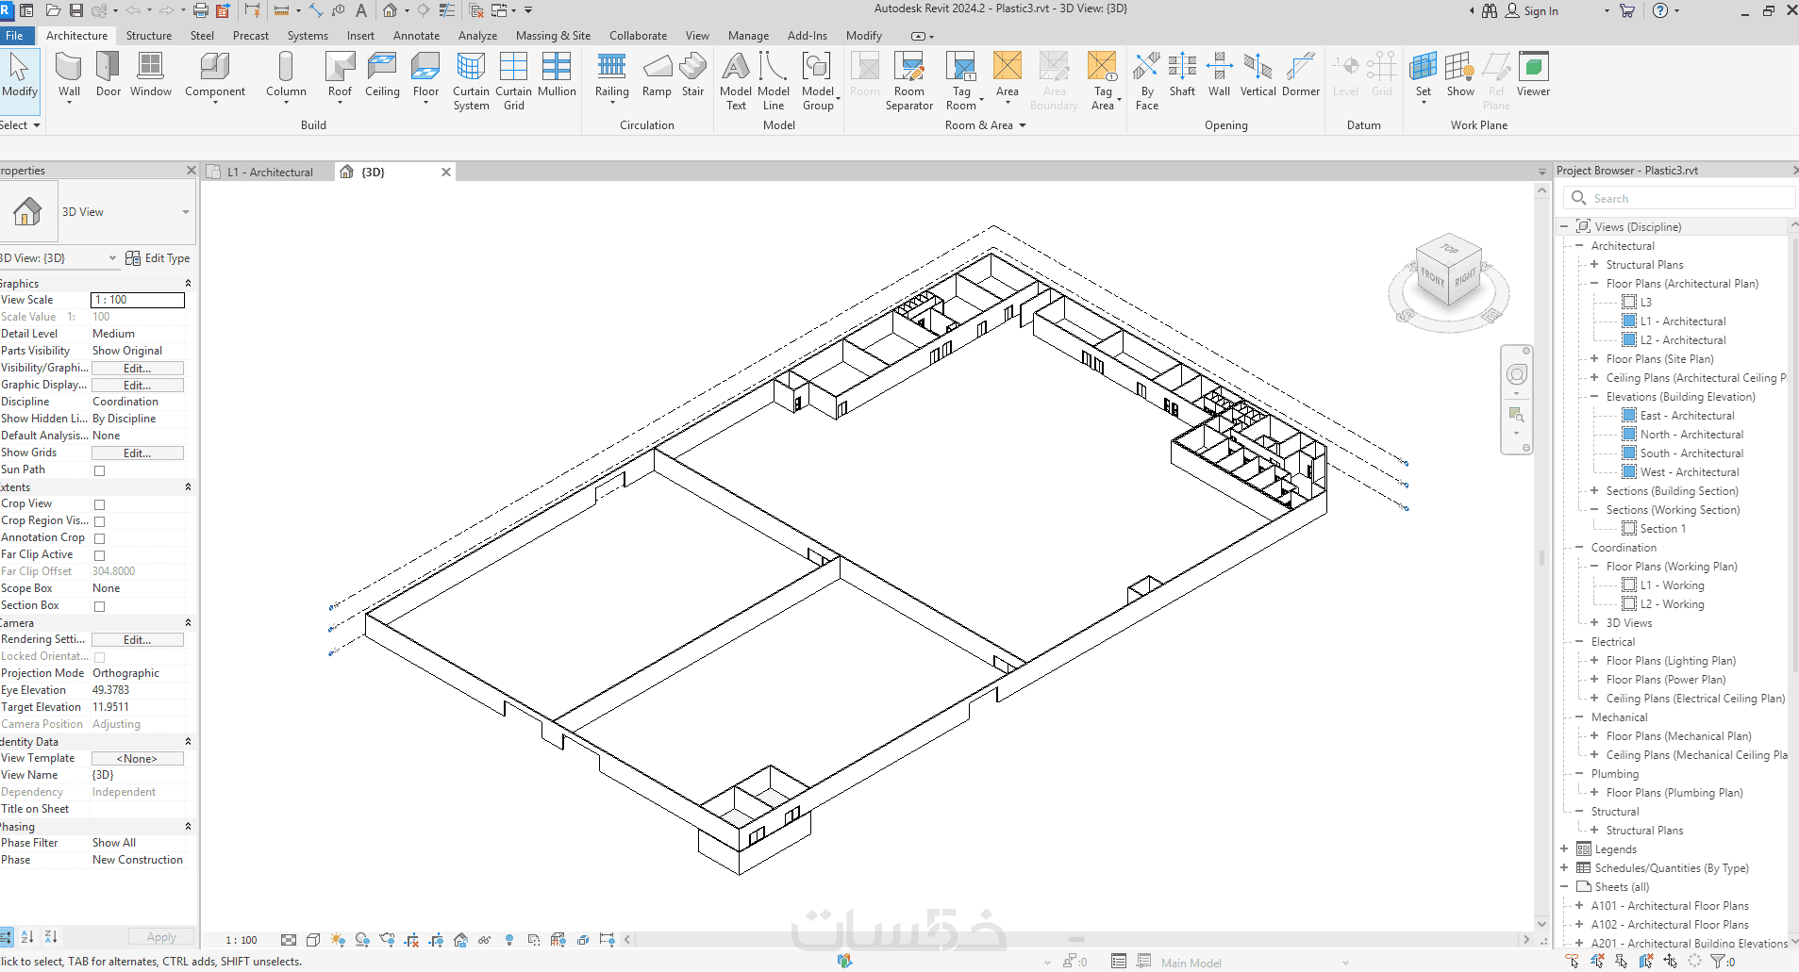Screen dimensions: 1799x972
Task: Expand the Legends node in Project Browser
Action: (x=1564, y=849)
